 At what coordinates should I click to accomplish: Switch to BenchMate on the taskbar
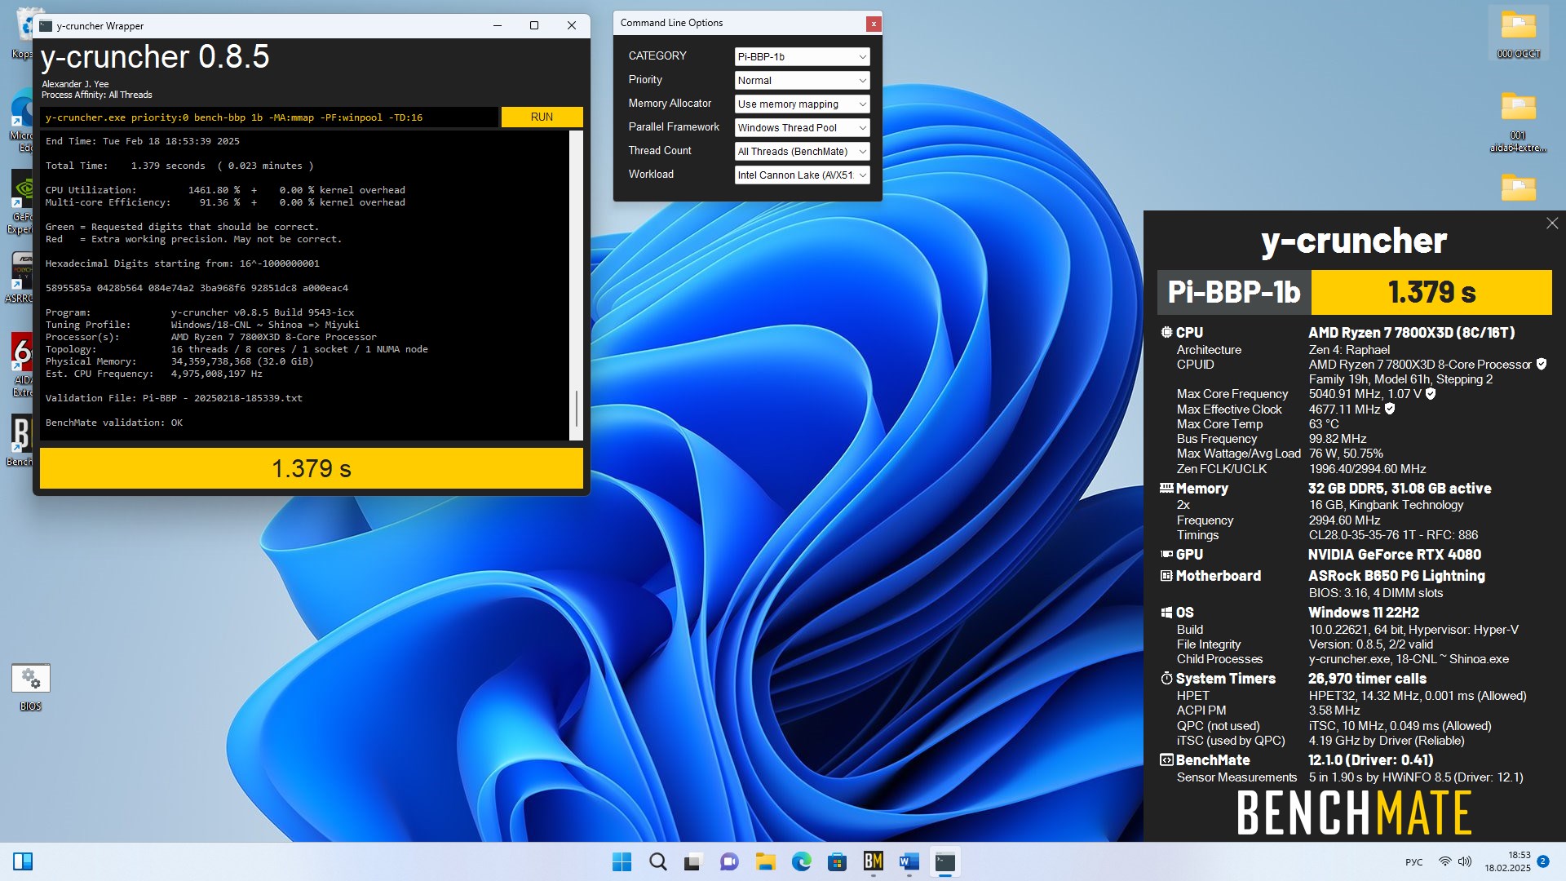coord(873,861)
